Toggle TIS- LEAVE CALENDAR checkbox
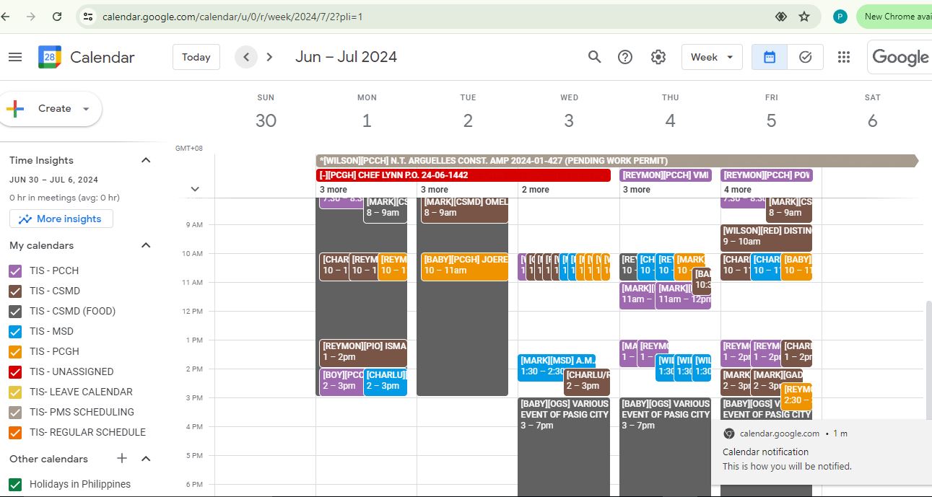The image size is (932, 497). point(15,392)
